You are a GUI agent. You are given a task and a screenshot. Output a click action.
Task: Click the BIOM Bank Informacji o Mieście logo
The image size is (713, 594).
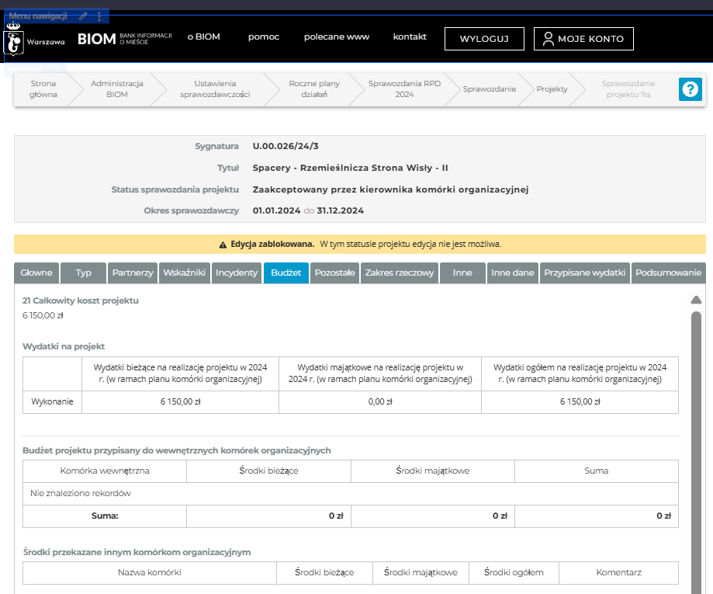click(x=124, y=39)
